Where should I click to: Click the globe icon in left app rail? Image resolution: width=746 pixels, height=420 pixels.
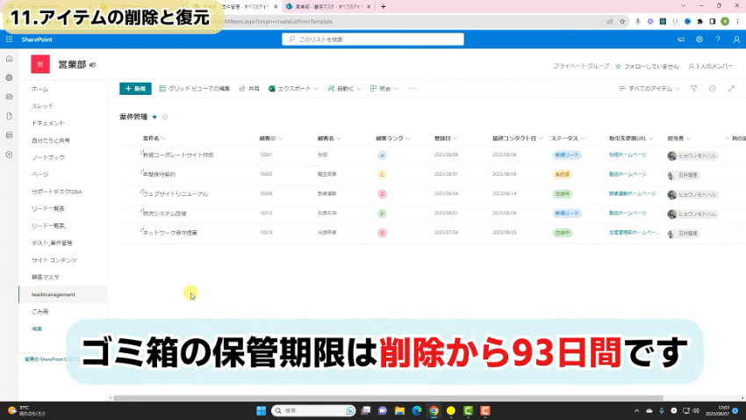point(9,77)
